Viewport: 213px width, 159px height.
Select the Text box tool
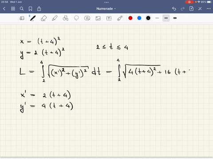(x=109, y=18)
